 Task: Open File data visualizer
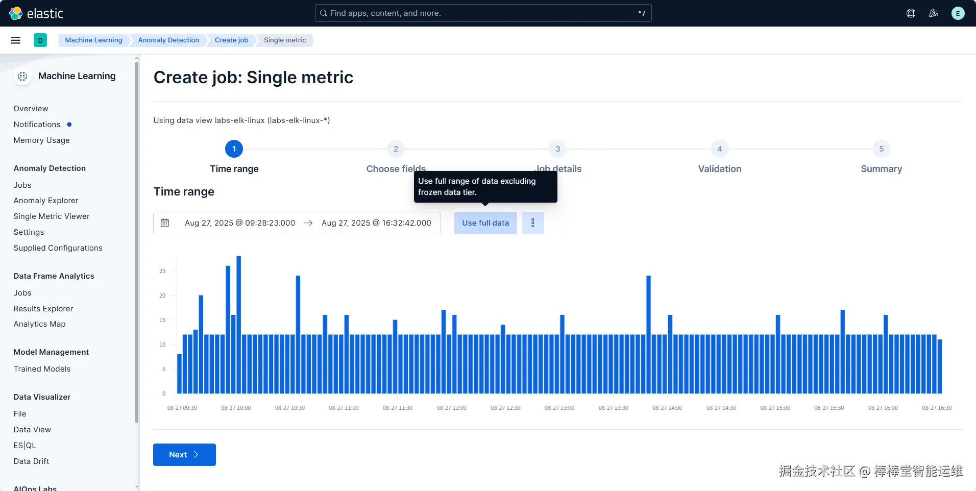point(20,414)
